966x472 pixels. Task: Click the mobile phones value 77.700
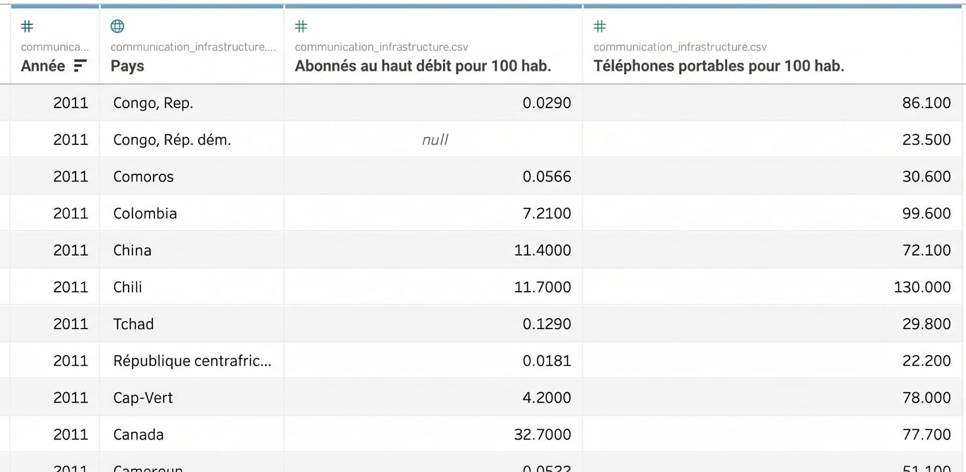point(927,434)
